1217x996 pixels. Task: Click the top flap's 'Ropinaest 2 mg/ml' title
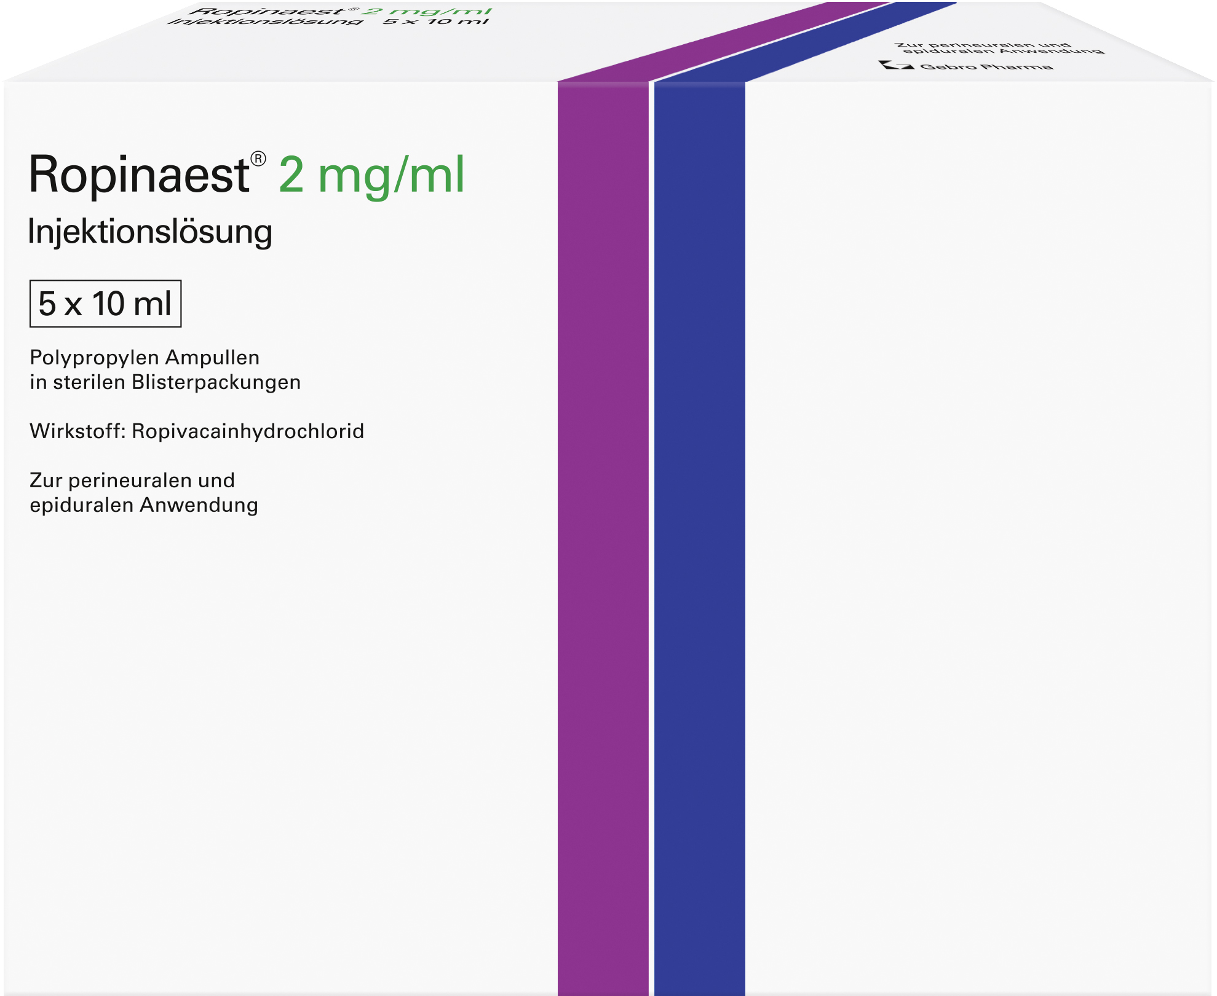pos(340,11)
